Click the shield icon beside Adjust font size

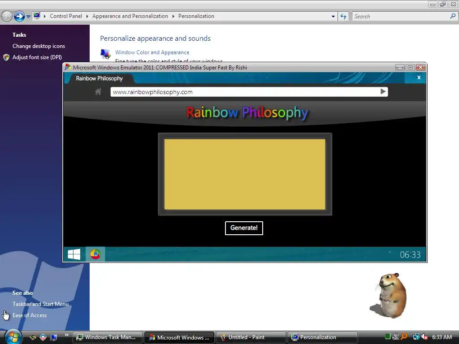pyautogui.click(x=6, y=57)
